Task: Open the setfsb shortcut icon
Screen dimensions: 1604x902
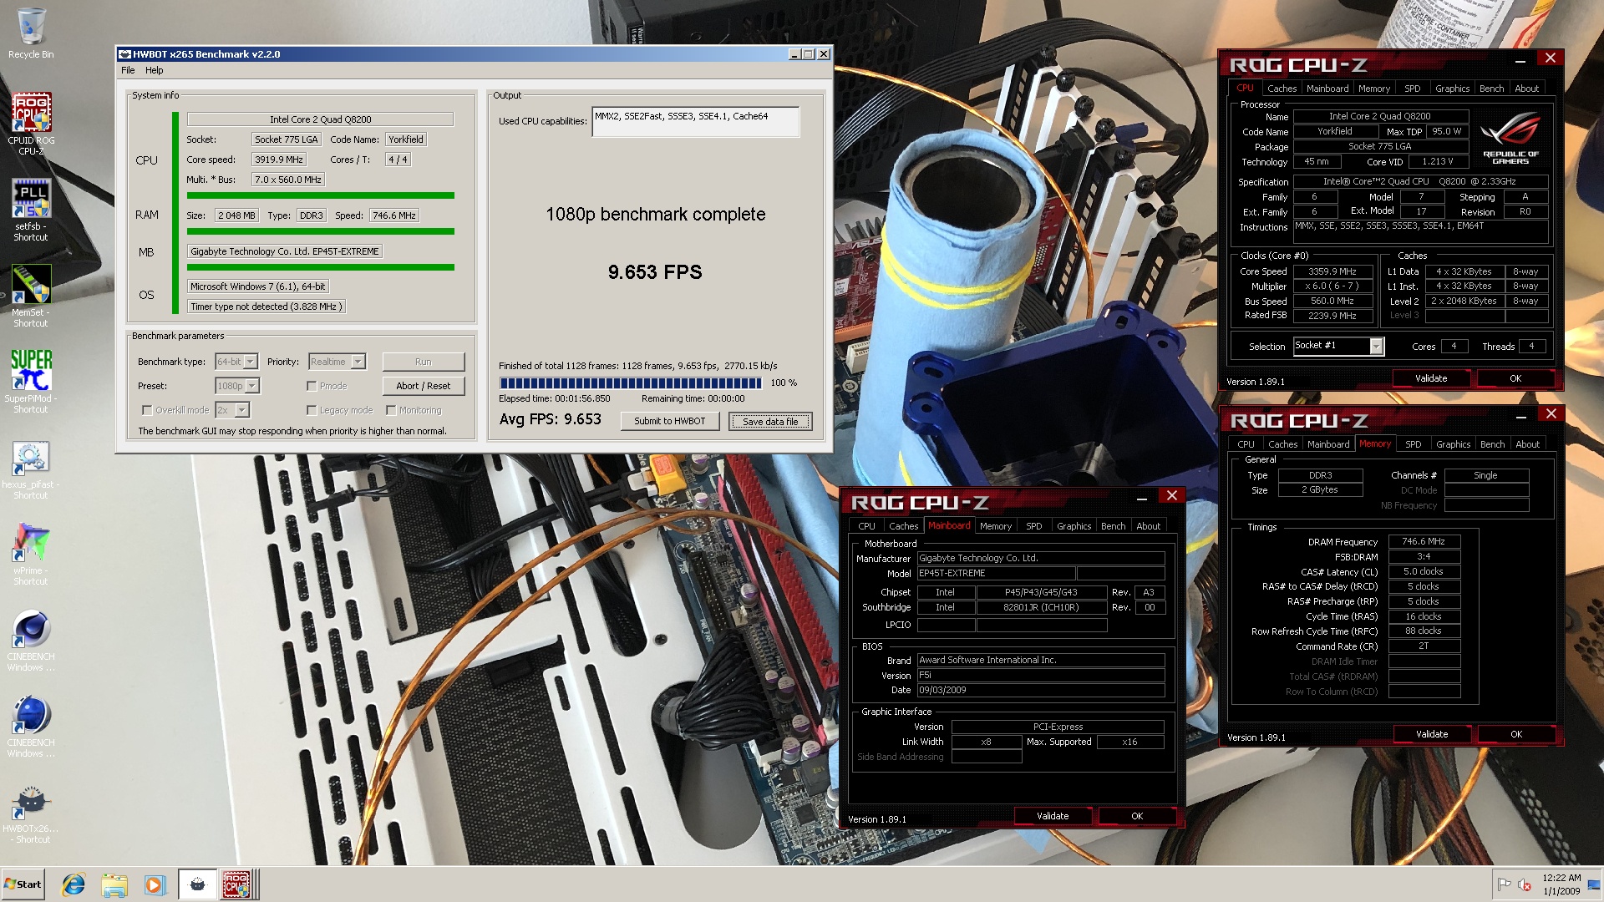Action: pyautogui.click(x=31, y=210)
